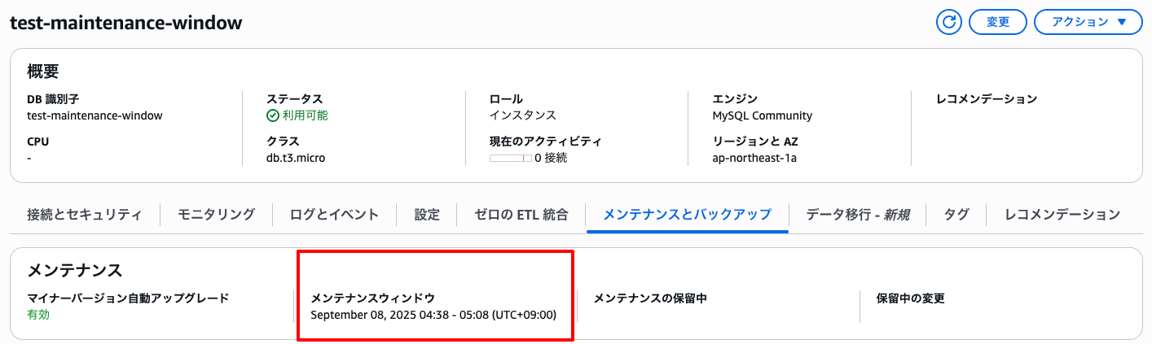Click the refresh icon button
Image resolution: width=1152 pixels, height=344 pixels.
point(948,22)
